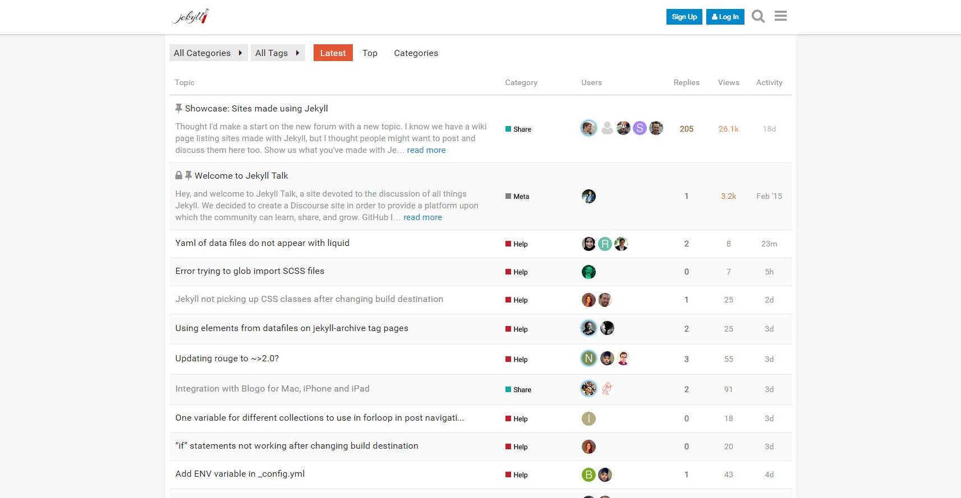This screenshot has width=961, height=498.
Task: Select the Latest tab
Action: (x=333, y=53)
